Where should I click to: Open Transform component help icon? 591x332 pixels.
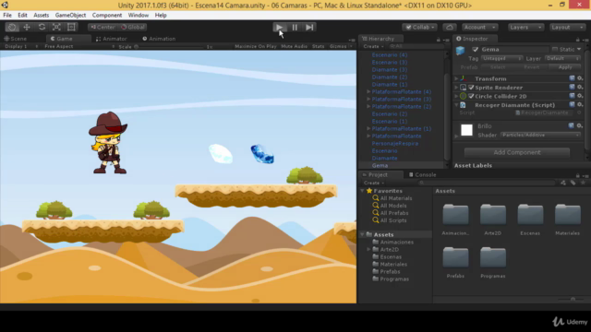coord(572,78)
